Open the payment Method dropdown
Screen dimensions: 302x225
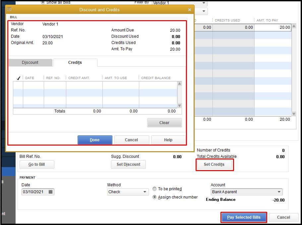tap(145, 192)
